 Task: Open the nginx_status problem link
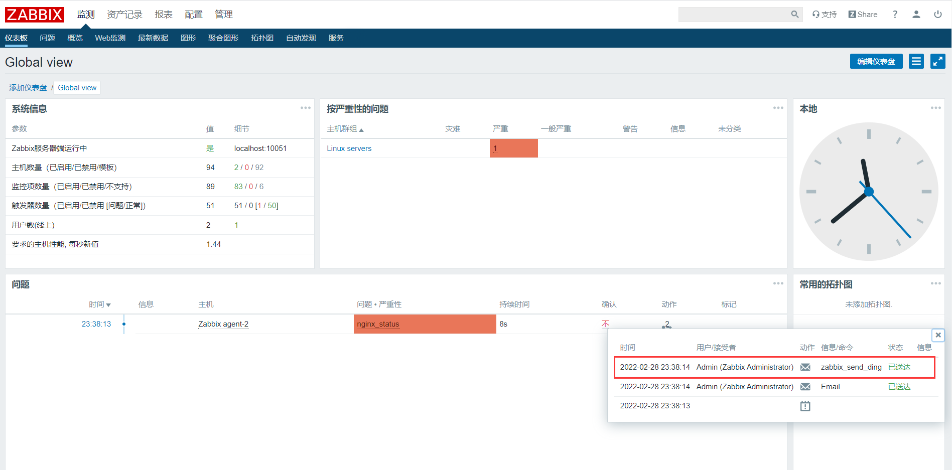point(378,324)
